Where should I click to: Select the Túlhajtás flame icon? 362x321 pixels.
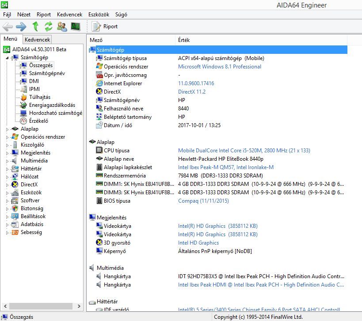23,97
